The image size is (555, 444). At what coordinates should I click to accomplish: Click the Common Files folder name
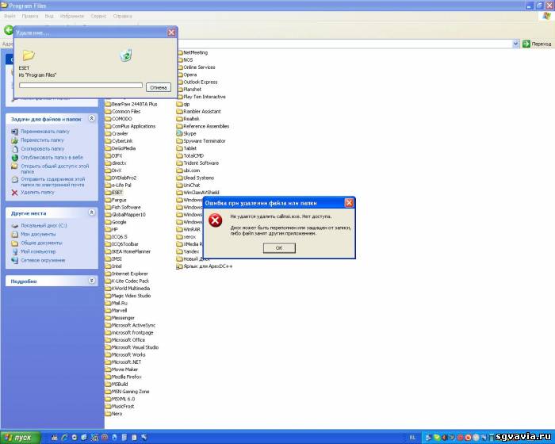126,112
